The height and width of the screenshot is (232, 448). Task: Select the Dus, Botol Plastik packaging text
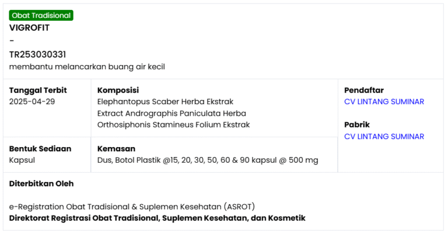pyautogui.click(x=208, y=160)
